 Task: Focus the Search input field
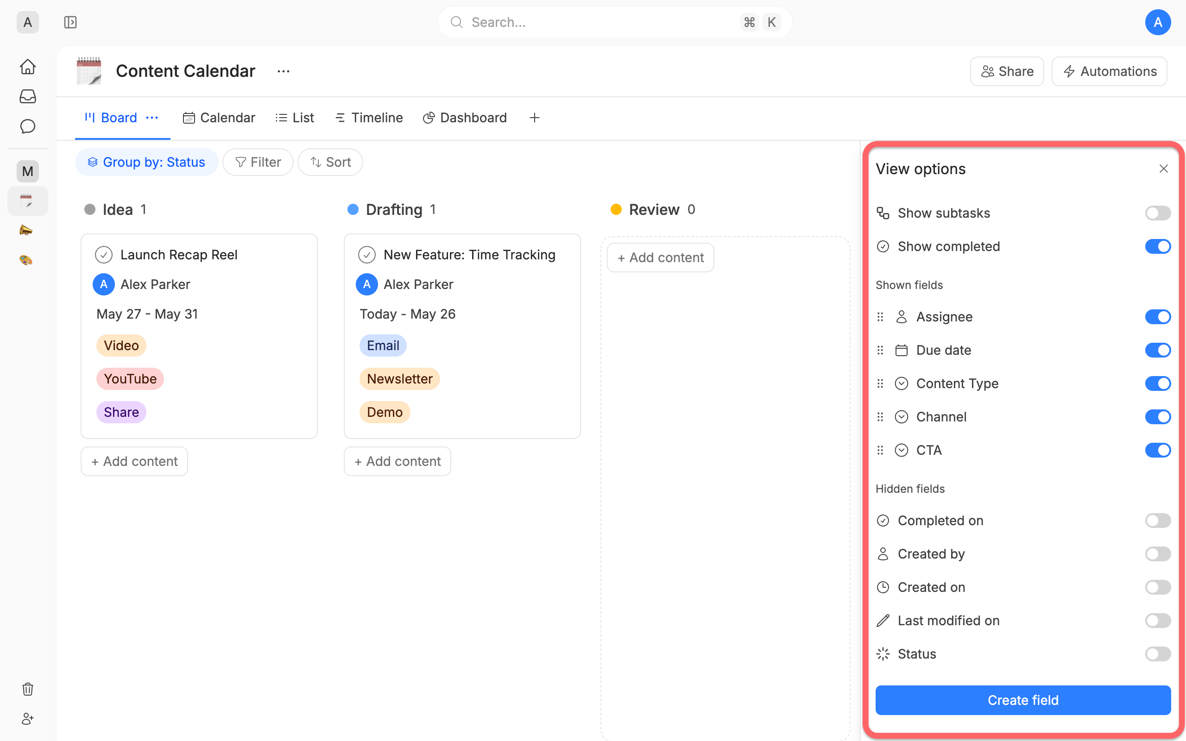pos(615,22)
